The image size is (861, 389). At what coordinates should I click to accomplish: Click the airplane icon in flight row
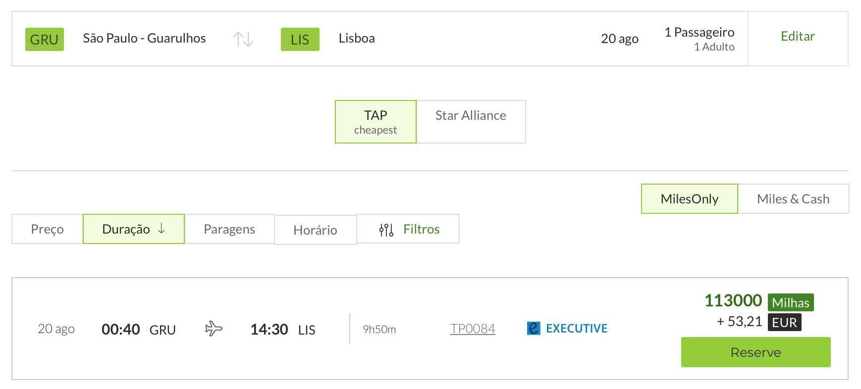point(214,329)
